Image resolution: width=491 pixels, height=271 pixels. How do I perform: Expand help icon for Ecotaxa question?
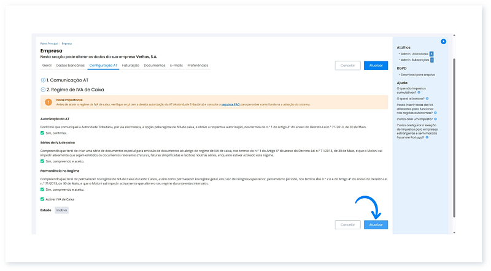tap(427, 99)
